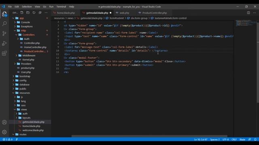Split the editor to the right
The width and height of the screenshot is (259, 145).
[248, 12]
